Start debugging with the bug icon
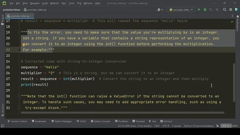The height and width of the screenshot is (135, 240). coord(205,10)
